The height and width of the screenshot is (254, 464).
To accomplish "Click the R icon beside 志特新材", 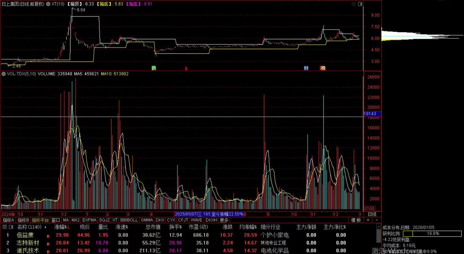I will click(x=48, y=244).
